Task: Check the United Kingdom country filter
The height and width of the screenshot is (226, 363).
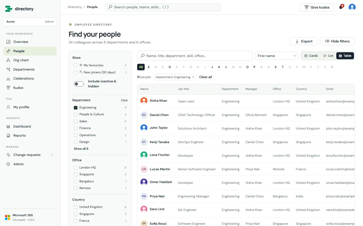Action: point(76,207)
